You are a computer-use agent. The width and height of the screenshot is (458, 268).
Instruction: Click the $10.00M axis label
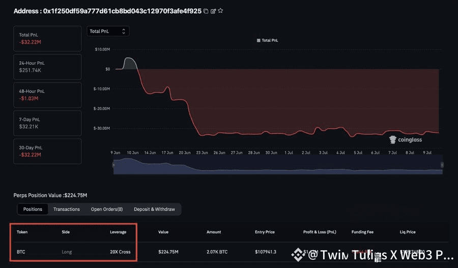point(102,49)
